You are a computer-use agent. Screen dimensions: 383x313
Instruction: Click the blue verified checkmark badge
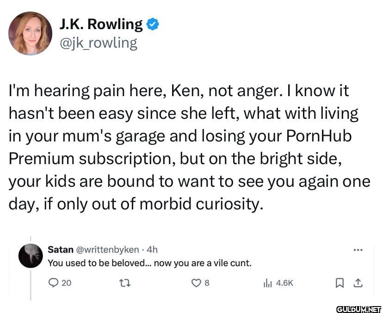tap(152, 24)
